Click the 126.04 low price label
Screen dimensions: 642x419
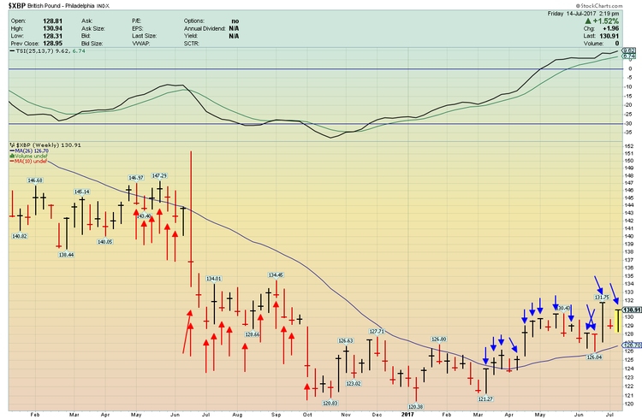tap(594, 357)
